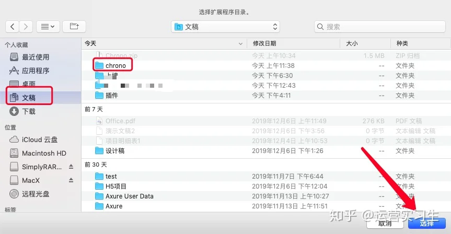This screenshot has width=451, height=234.
Task: Click the date 2019年11月7日 下午6:44
Action: tap(287, 176)
